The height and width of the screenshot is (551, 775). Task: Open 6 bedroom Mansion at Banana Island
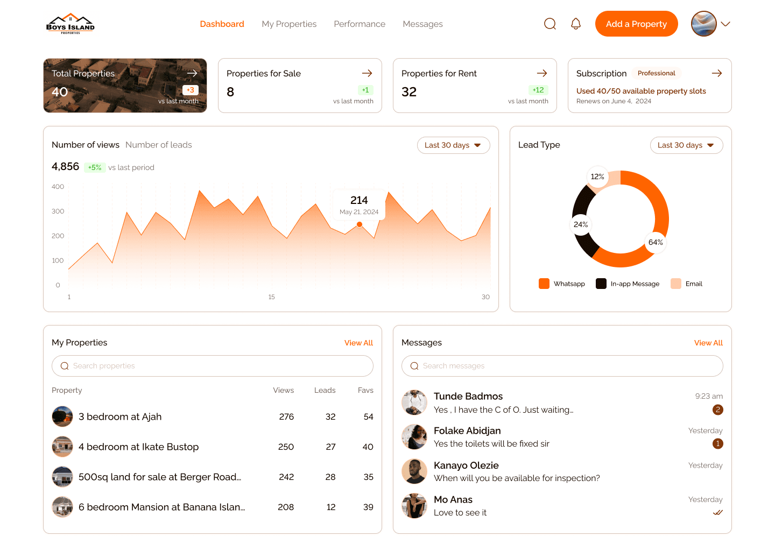click(213, 507)
